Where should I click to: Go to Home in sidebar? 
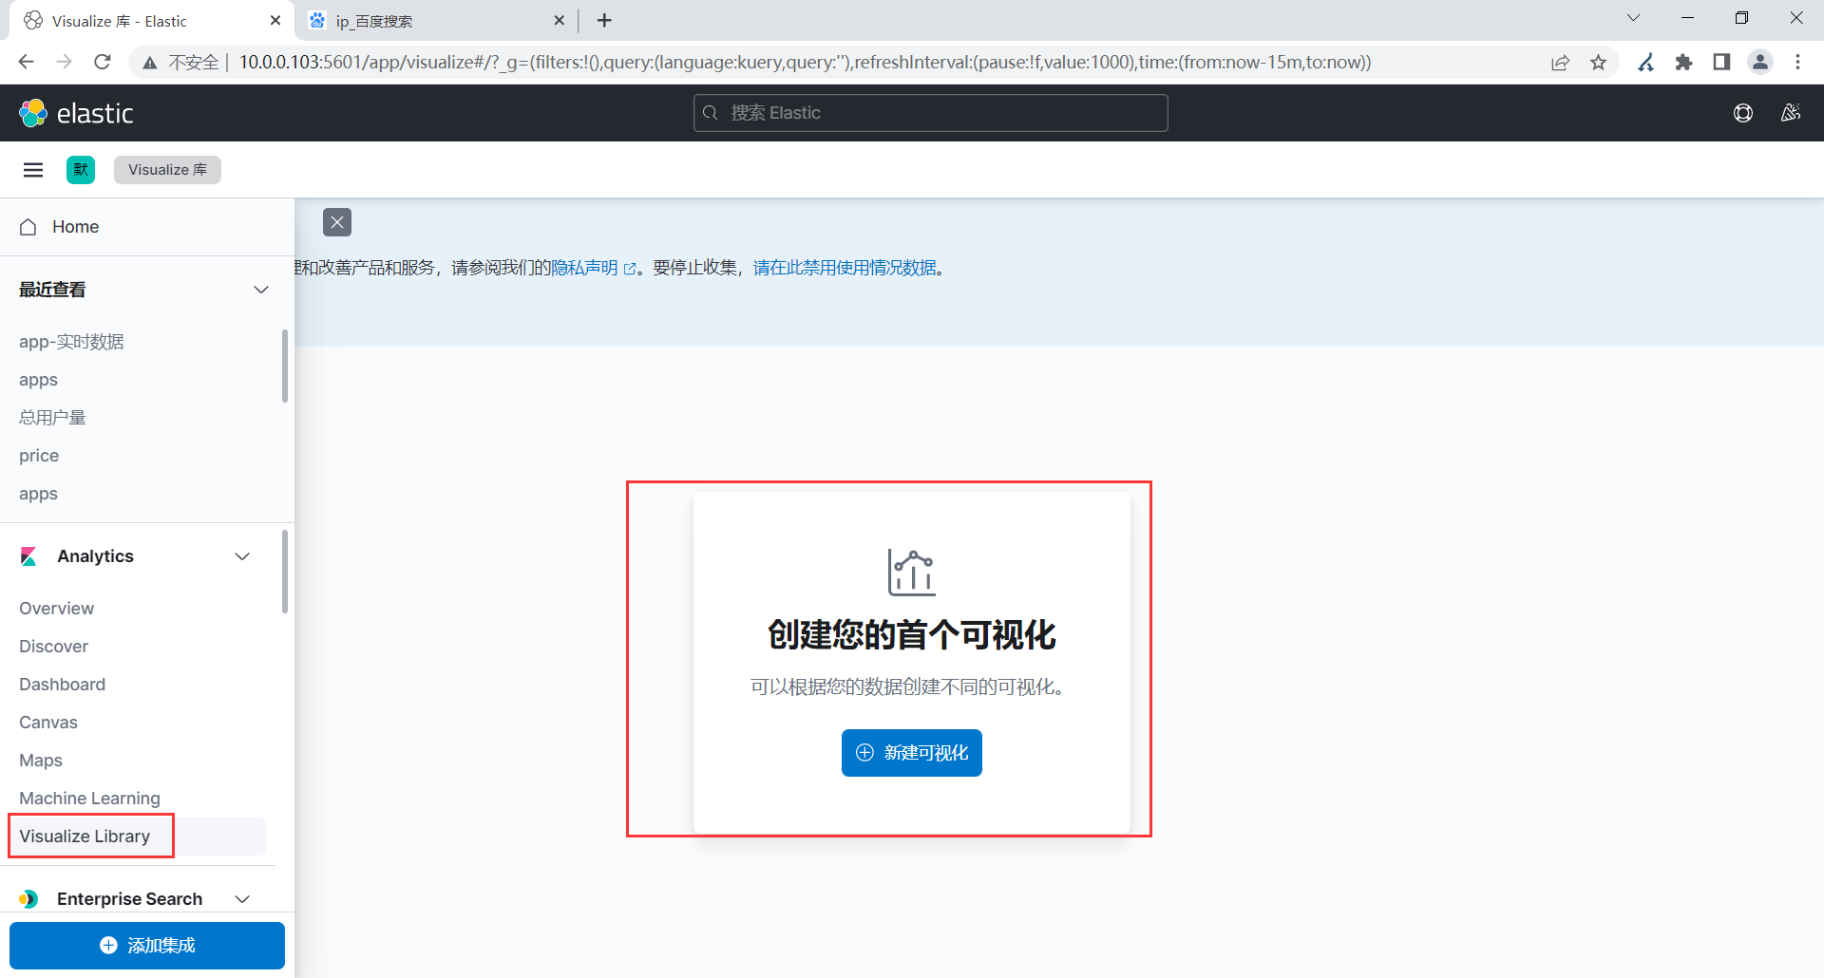(x=76, y=227)
